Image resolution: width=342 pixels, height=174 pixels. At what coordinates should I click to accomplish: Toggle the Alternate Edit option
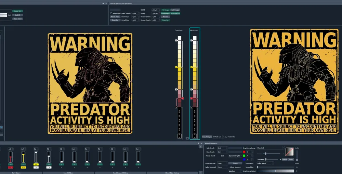tap(175, 13)
